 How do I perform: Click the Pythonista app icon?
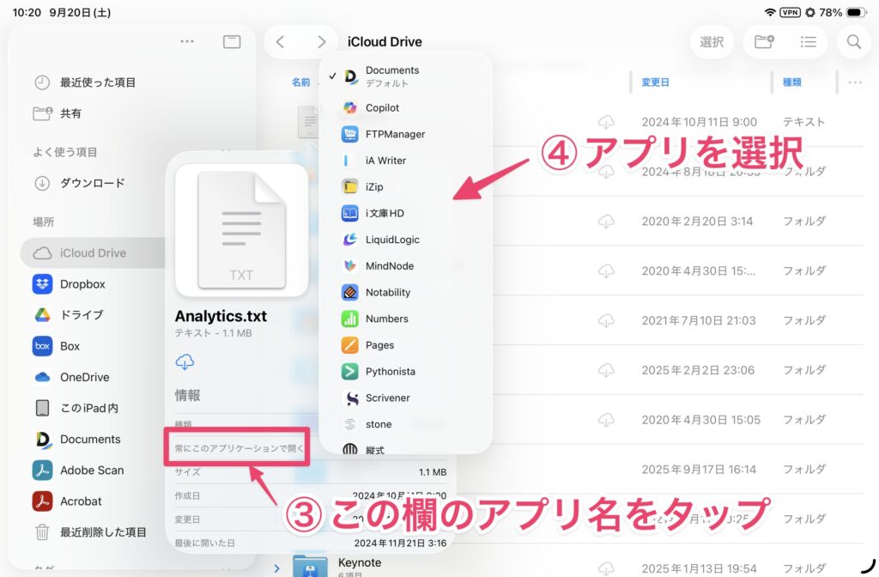pyautogui.click(x=350, y=371)
